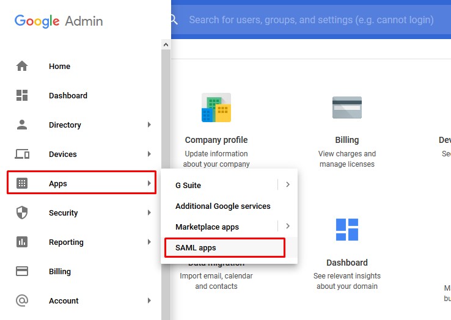451x320 pixels.
Task: Open the blue Dashboard tile icon
Action: click(x=347, y=230)
